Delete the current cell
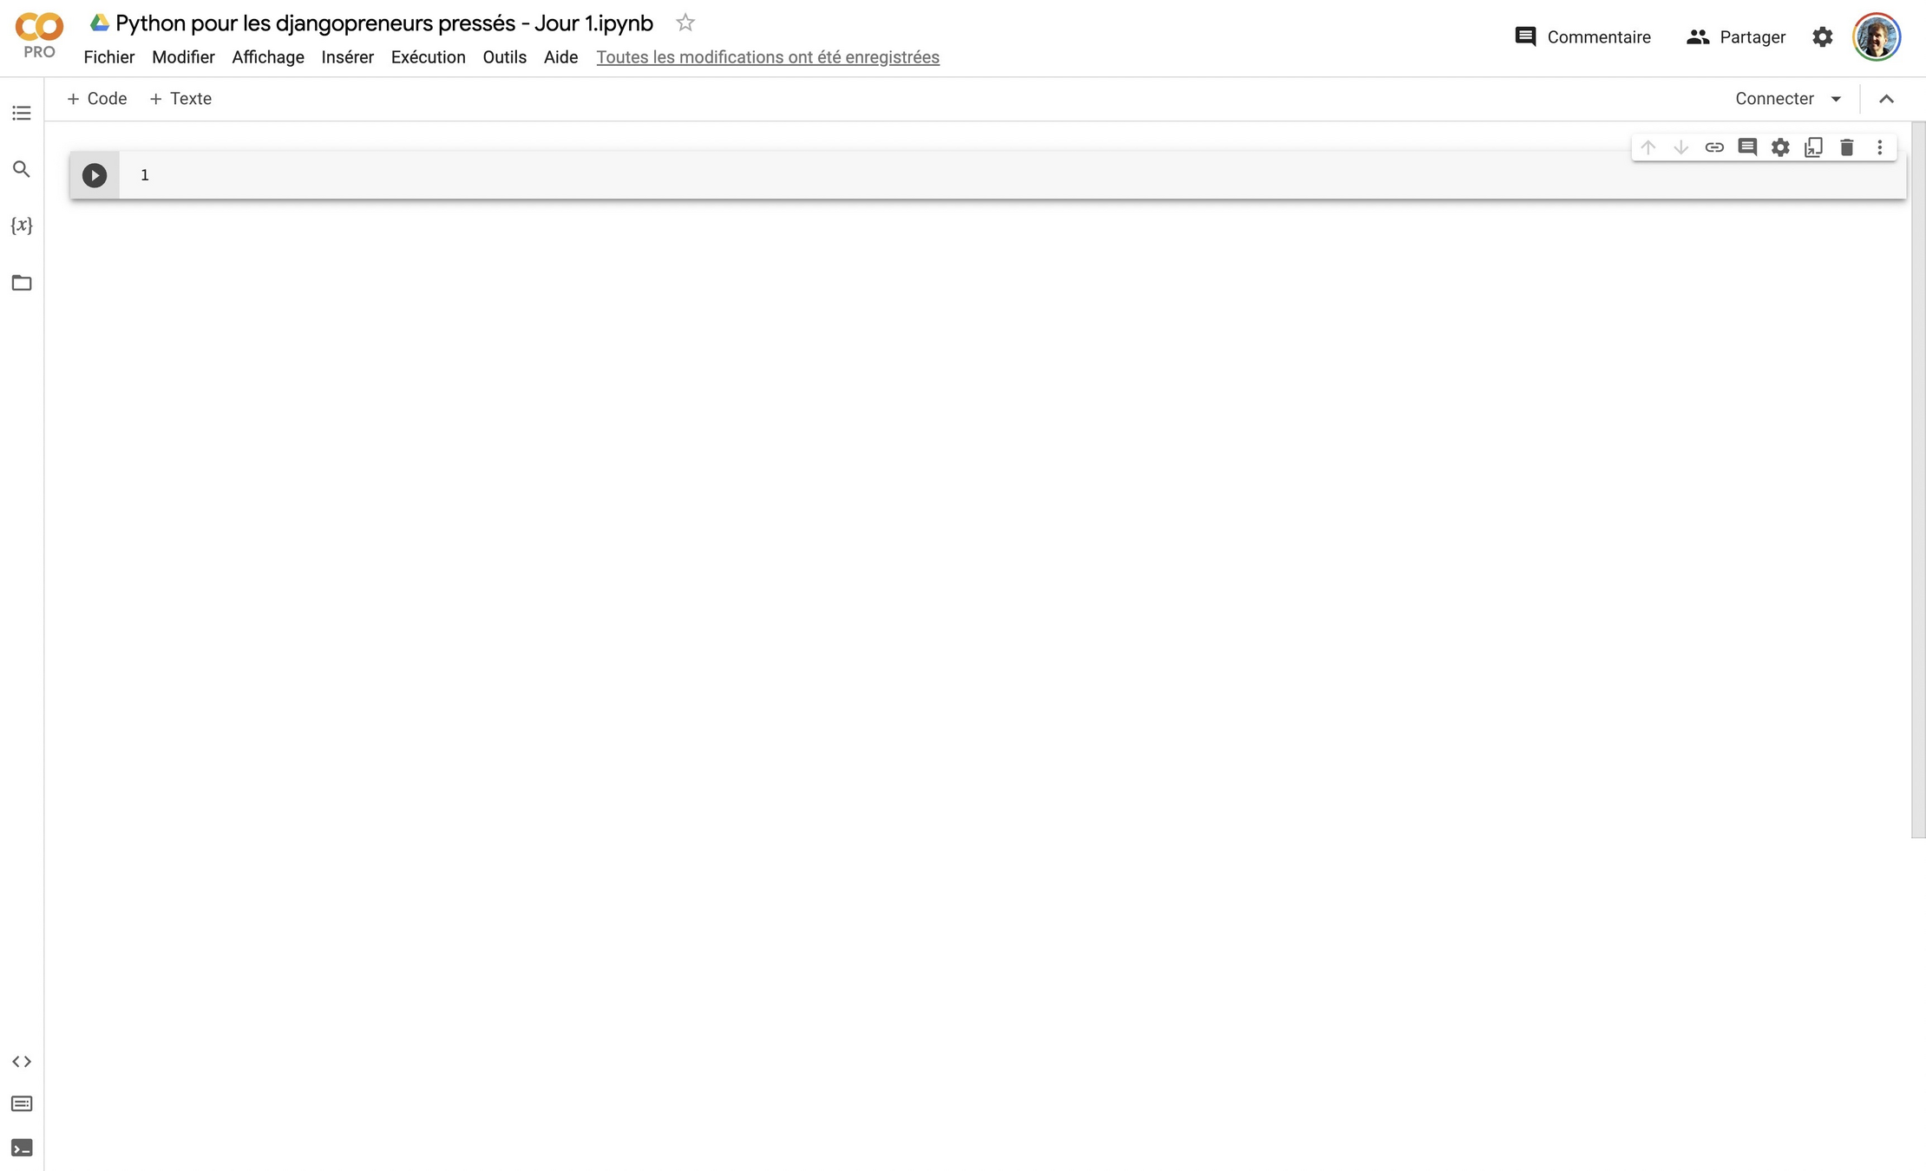This screenshot has width=1926, height=1171. click(x=1847, y=147)
